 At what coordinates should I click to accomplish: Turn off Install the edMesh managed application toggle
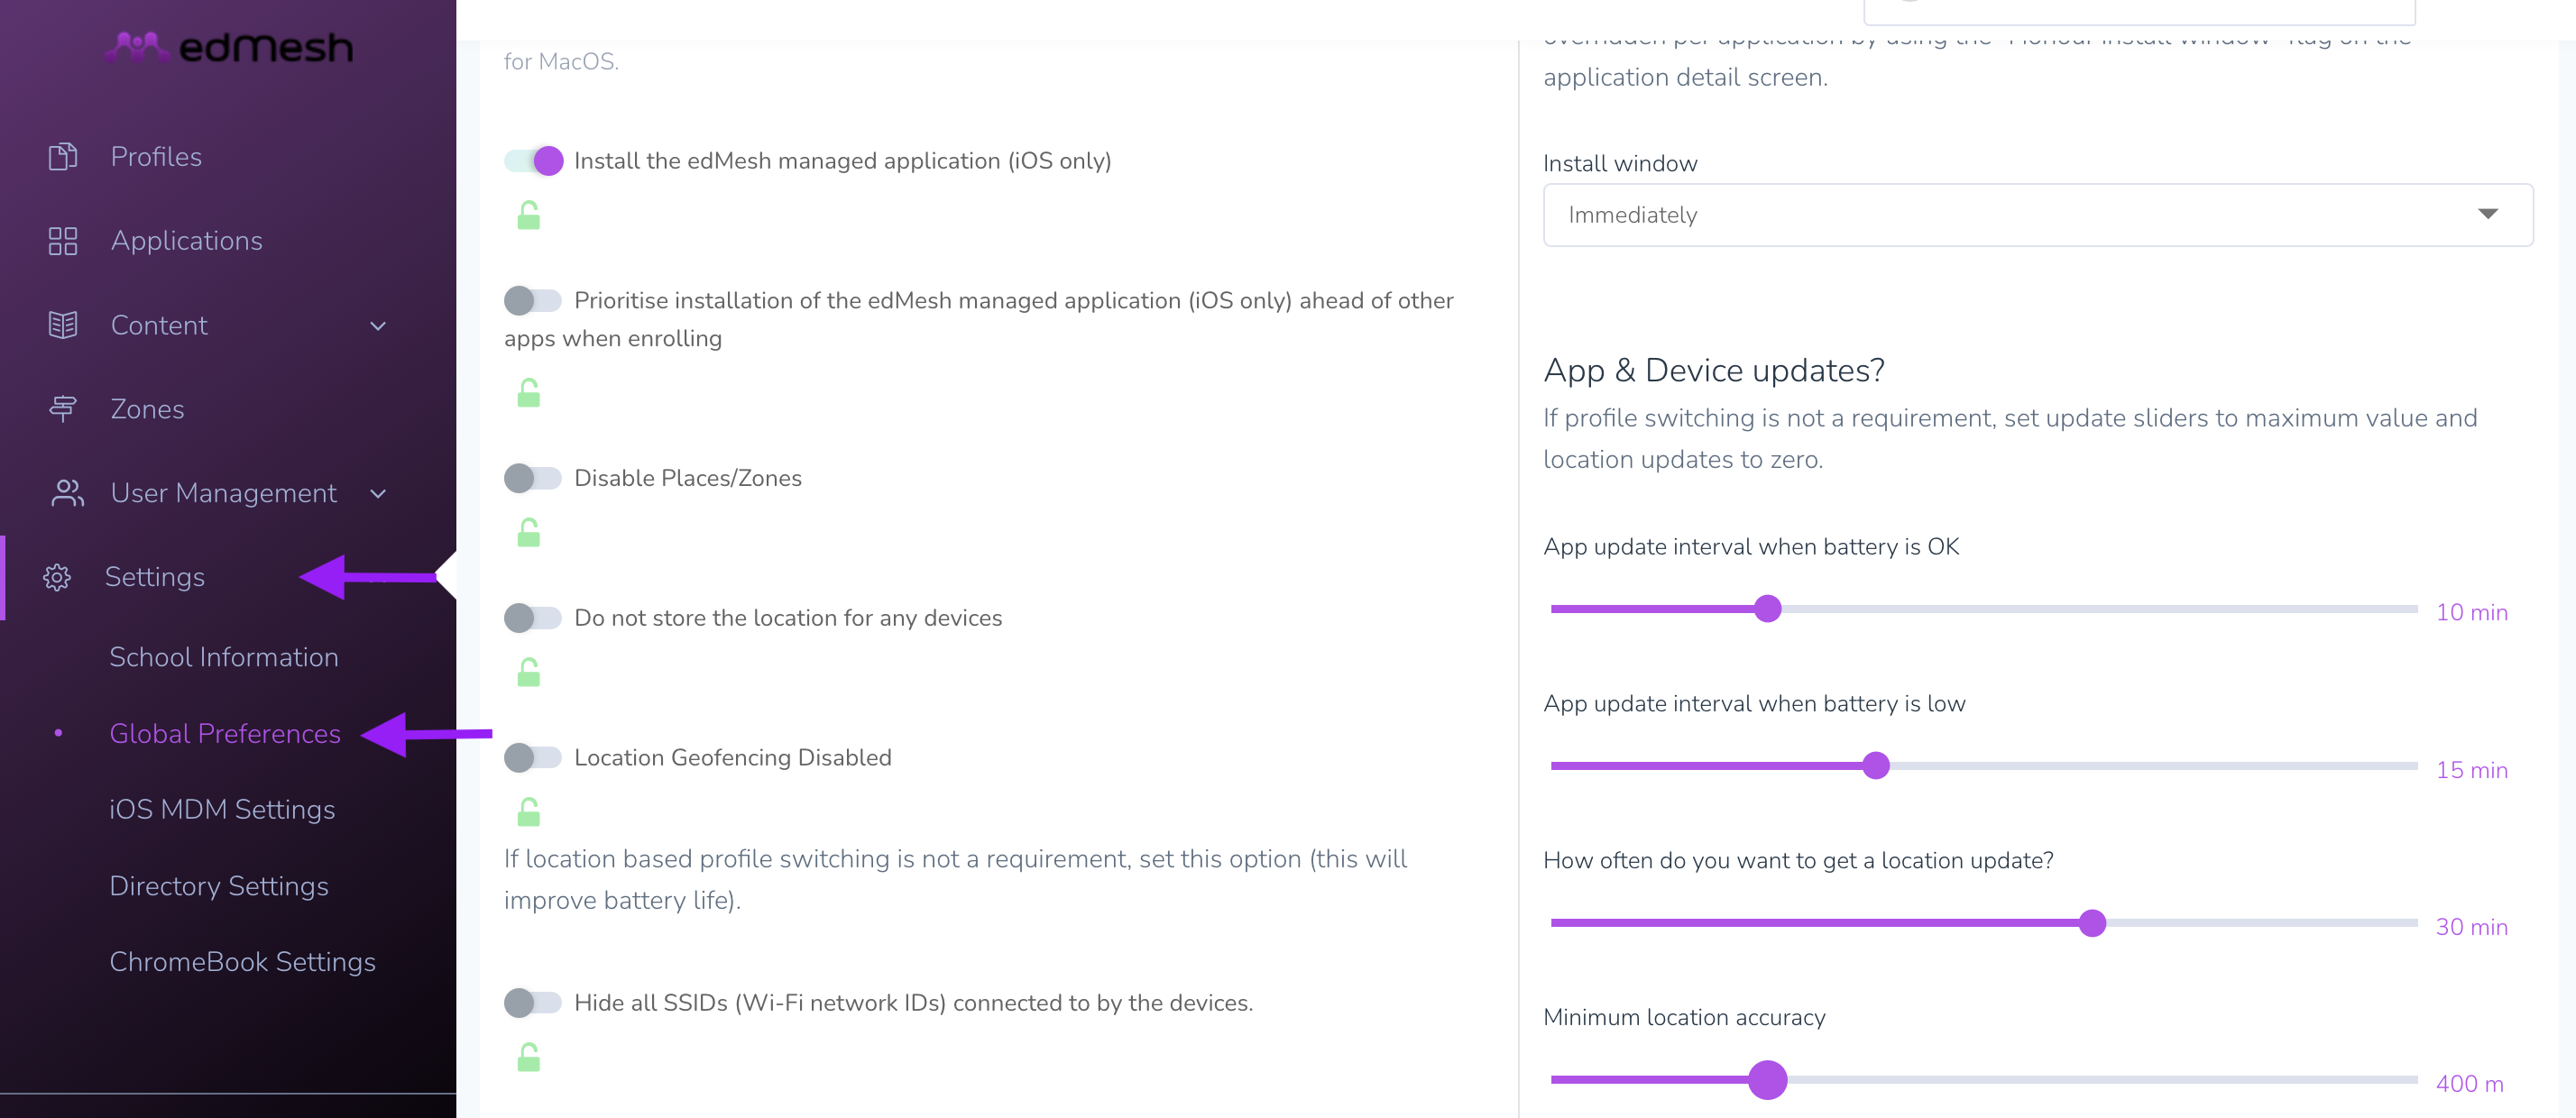pyautogui.click(x=534, y=161)
